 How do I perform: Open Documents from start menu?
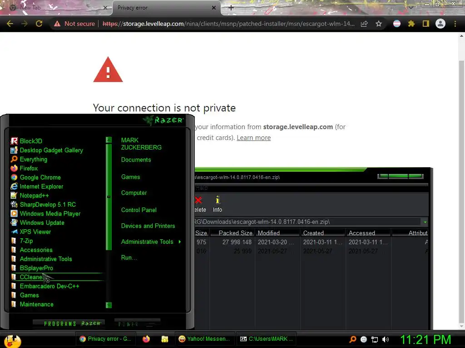click(x=136, y=160)
